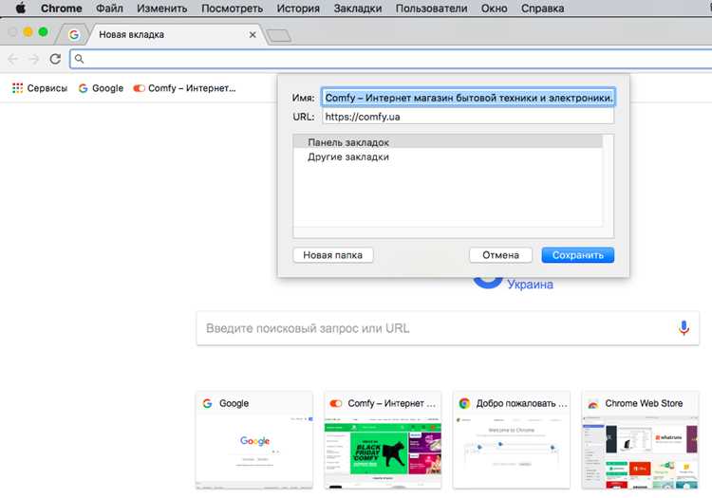Edit the URL field with https://comfy.ua
The image size is (712, 498).
pos(468,117)
